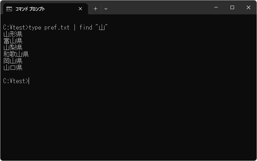Maximize the terminal window
This screenshot has width=257, height=161.
pos(232,7)
